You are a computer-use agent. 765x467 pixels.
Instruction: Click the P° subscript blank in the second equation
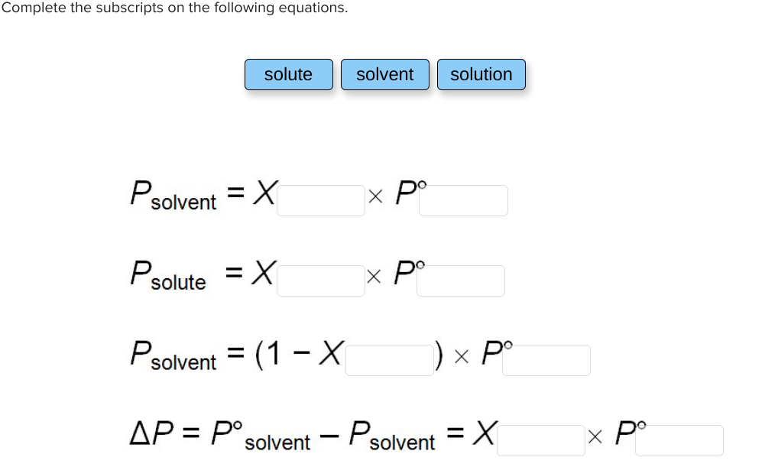(461, 281)
